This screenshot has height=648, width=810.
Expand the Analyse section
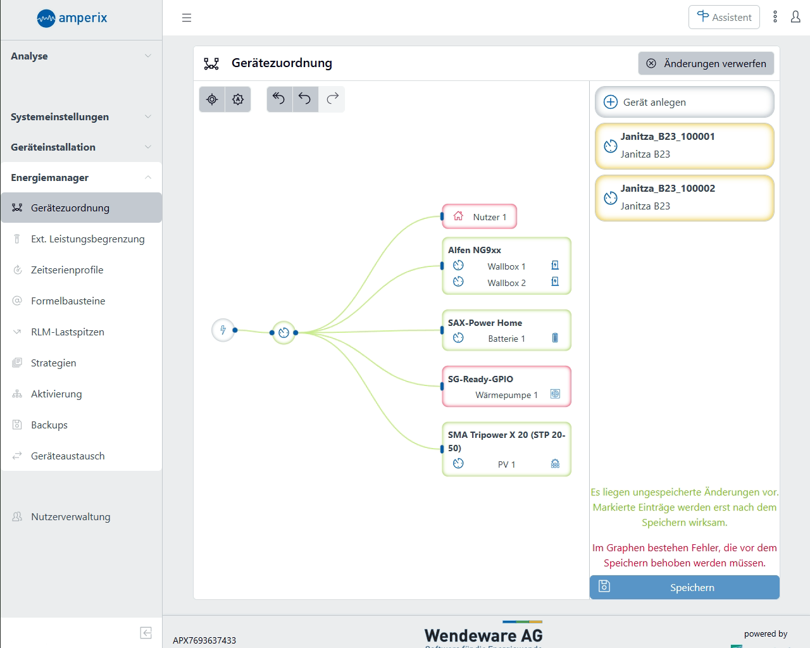[x=81, y=56]
